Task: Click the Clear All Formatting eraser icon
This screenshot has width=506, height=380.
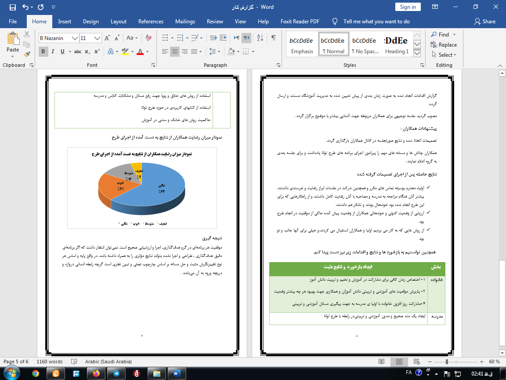Action: point(148,38)
